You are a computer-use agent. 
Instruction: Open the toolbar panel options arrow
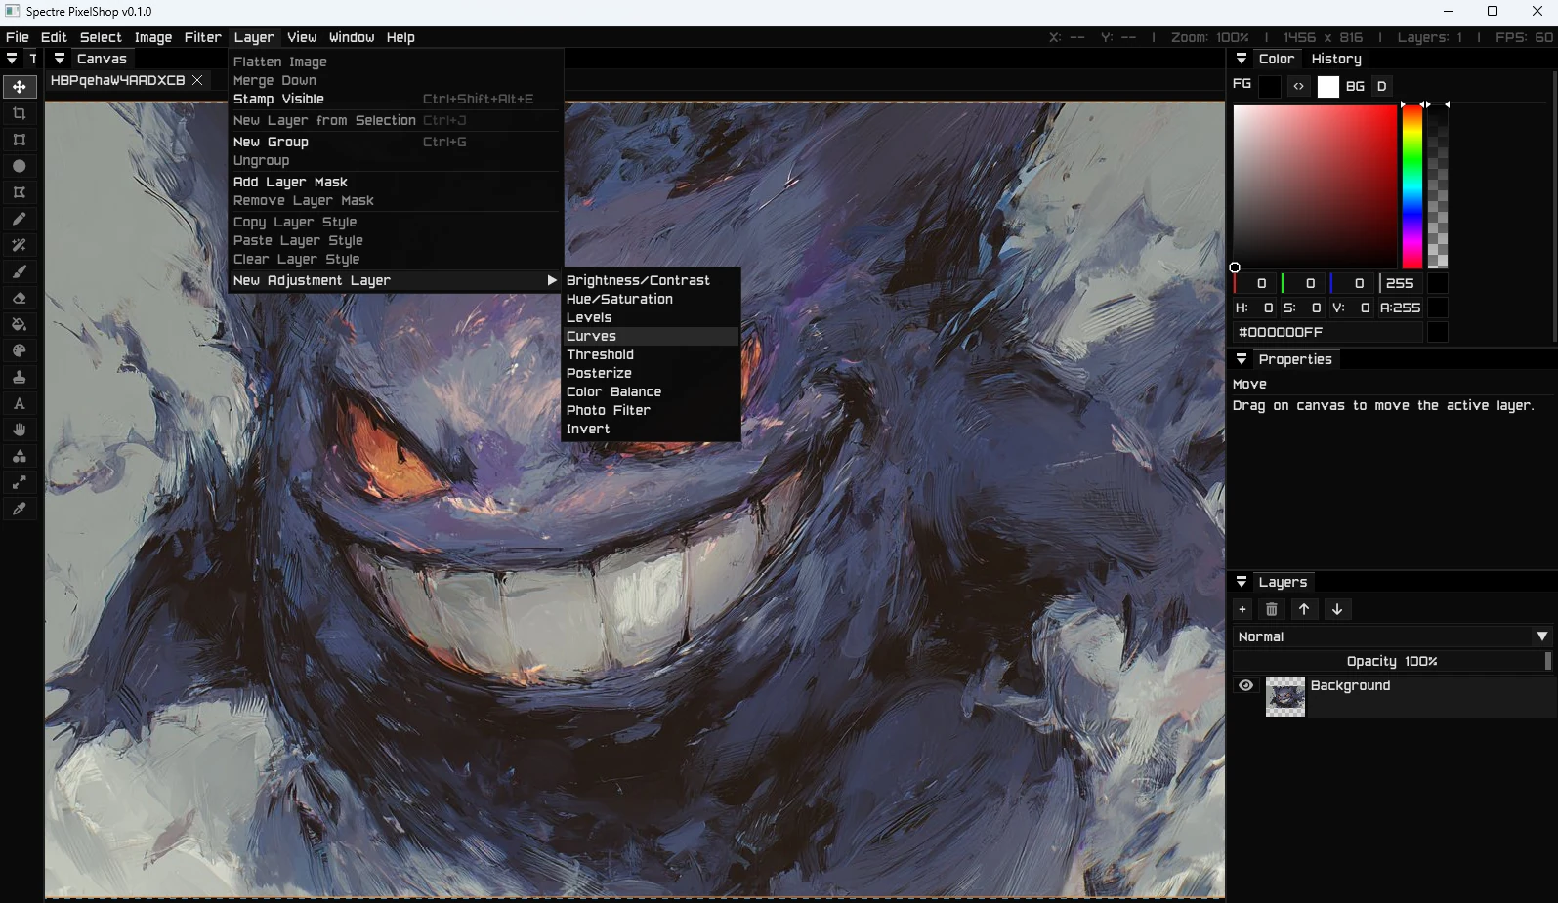(x=12, y=59)
